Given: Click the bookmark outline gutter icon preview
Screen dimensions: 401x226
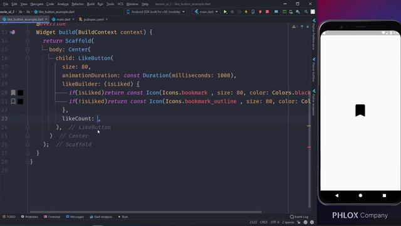Looking at the screenshot, I should (13, 101).
